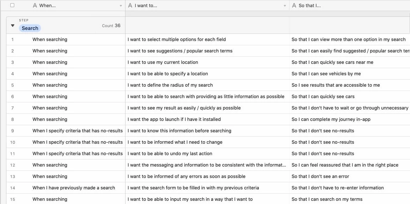This screenshot has height=204, width=410.
Task: Open the "I want to..." column dropdown arrow
Action: [x=285, y=6]
